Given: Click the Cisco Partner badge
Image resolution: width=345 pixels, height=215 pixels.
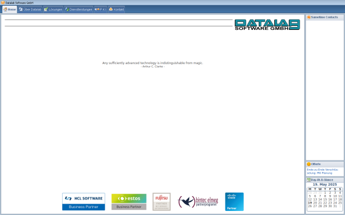Looking at the screenshot, I should pyautogui.click(x=235, y=202).
